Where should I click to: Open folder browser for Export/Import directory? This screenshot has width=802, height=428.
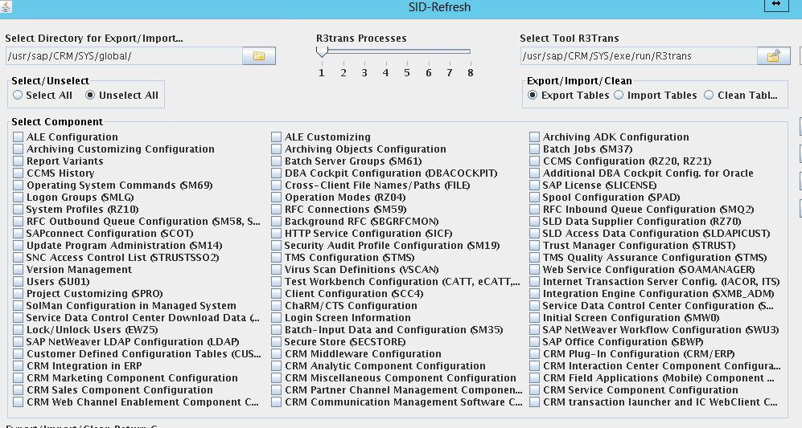(x=259, y=55)
